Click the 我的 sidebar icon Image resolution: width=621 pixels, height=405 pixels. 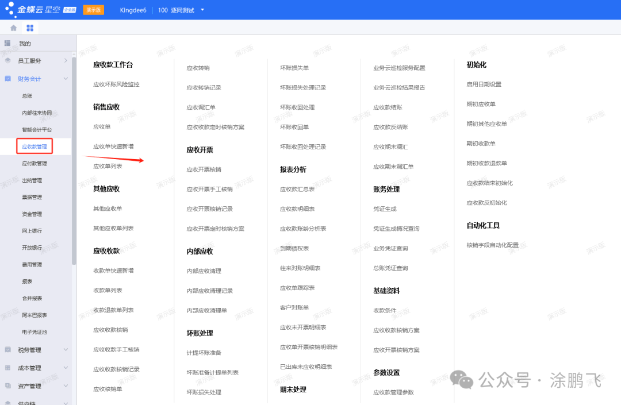[7, 44]
